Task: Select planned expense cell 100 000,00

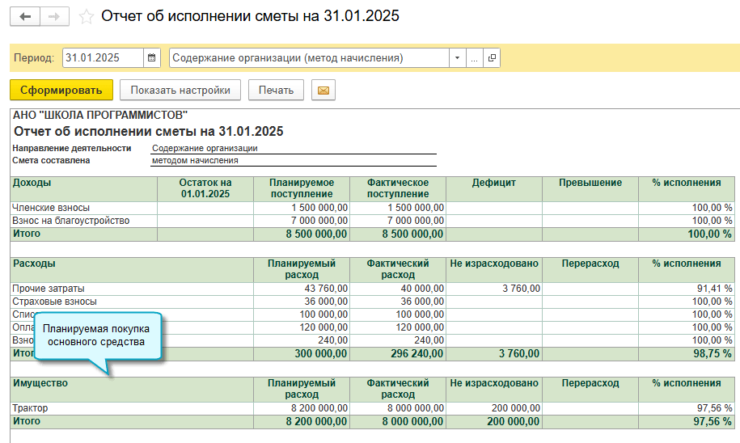Action: pos(302,314)
